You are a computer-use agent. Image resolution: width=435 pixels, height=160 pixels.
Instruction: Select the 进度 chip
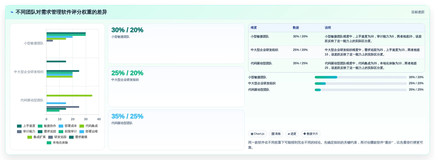tap(292, 134)
